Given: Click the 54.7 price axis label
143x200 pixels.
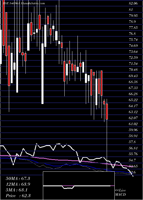Looking at the screenshot, I should point(132,160).
